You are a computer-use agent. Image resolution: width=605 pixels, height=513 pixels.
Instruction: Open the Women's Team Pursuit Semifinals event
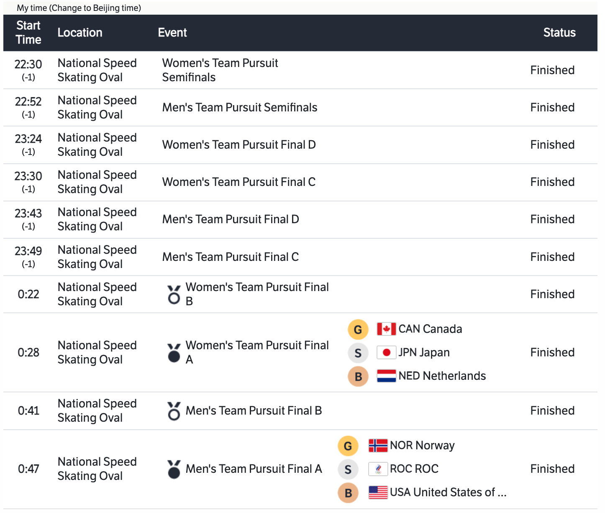pos(220,70)
